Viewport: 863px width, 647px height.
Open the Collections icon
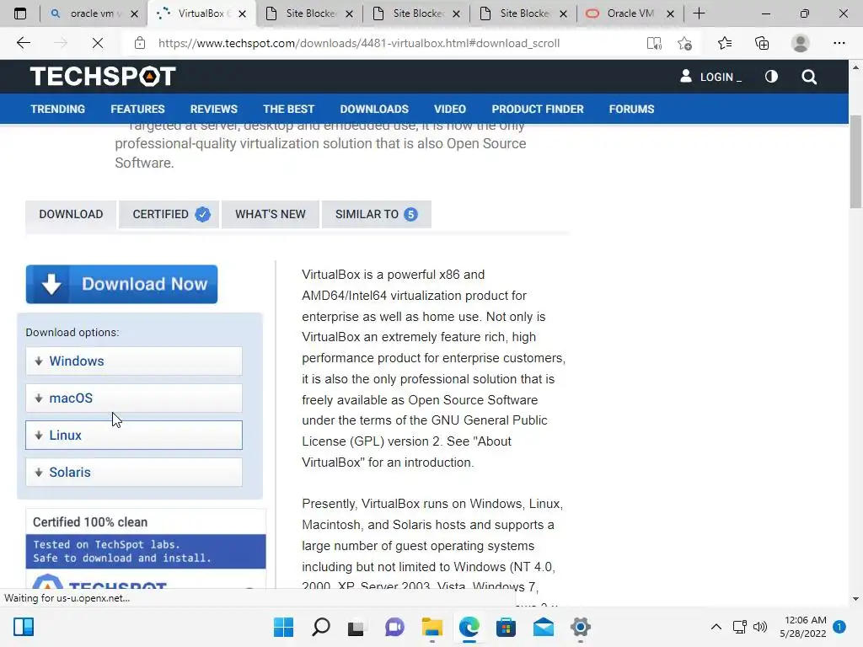click(x=762, y=43)
